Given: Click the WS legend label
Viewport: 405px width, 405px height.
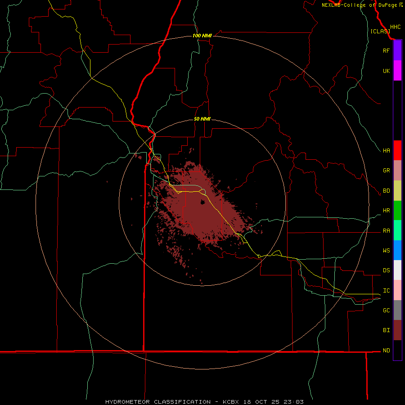Looking at the screenshot, I should point(386,250).
